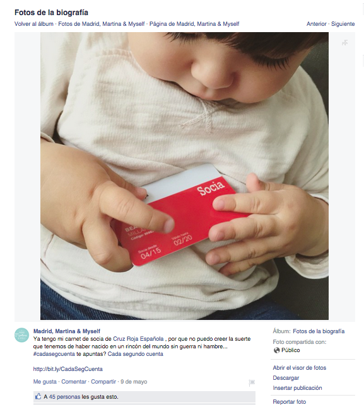
Task: Click the main photo of child with card
Action: [x=184, y=176]
